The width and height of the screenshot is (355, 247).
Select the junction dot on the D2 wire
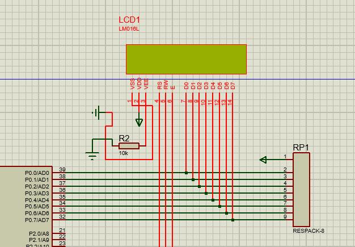point(199,186)
